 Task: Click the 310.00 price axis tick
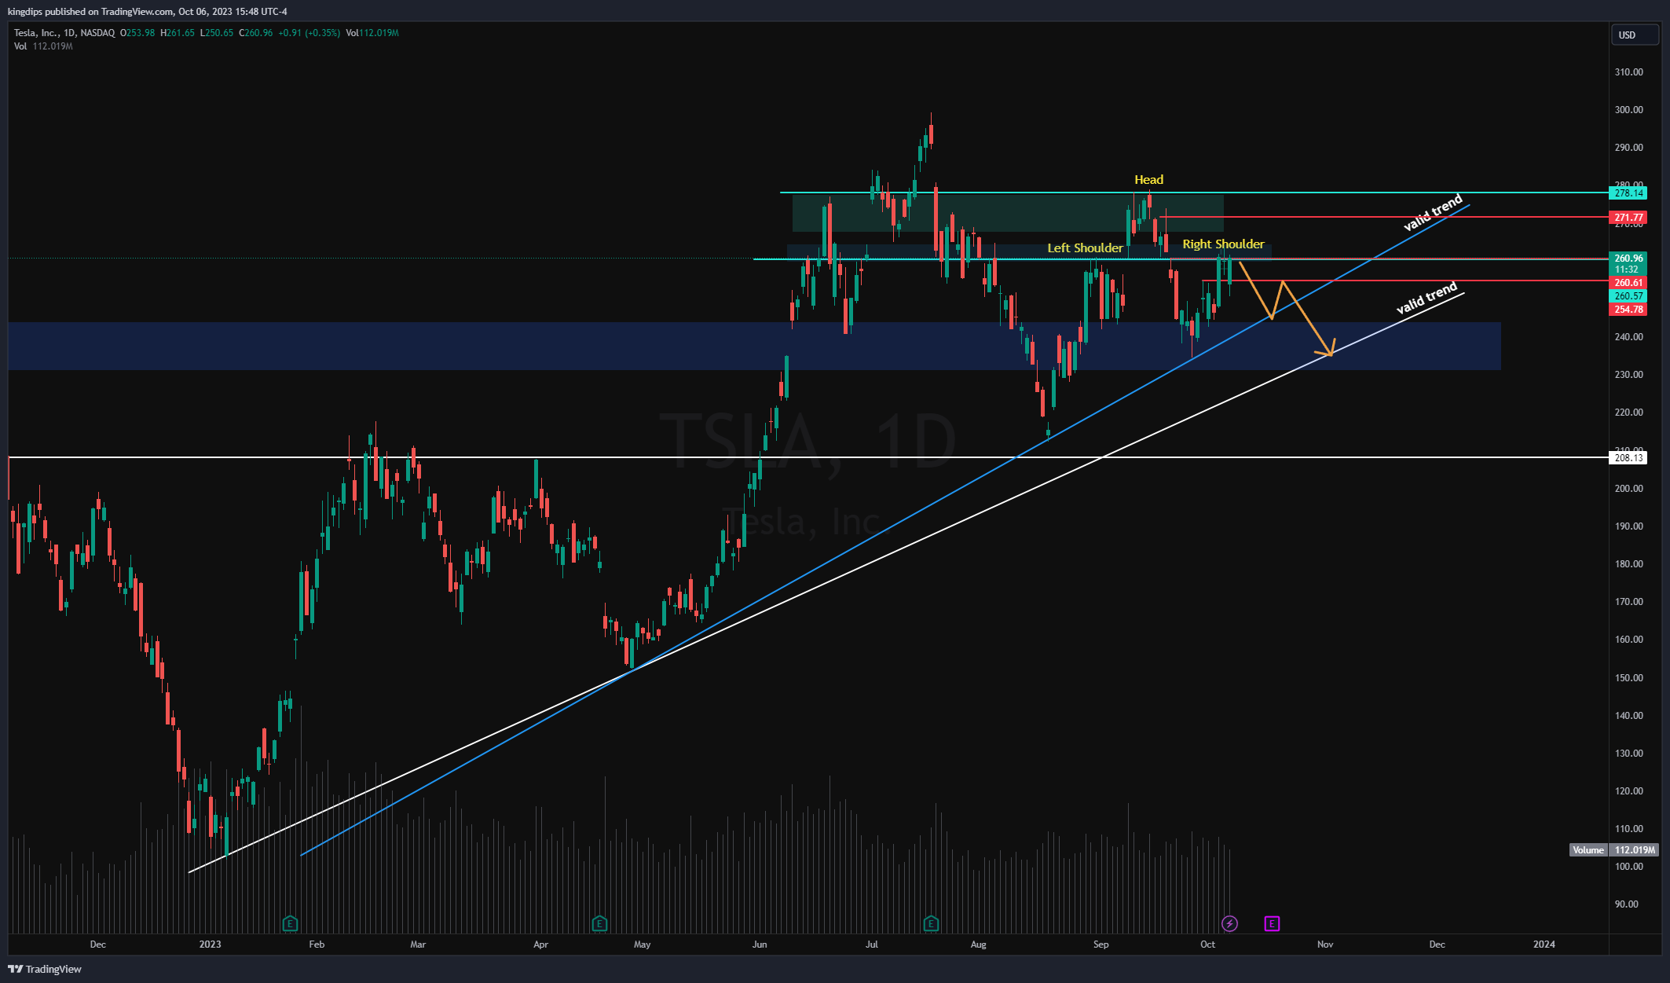point(1628,72)
